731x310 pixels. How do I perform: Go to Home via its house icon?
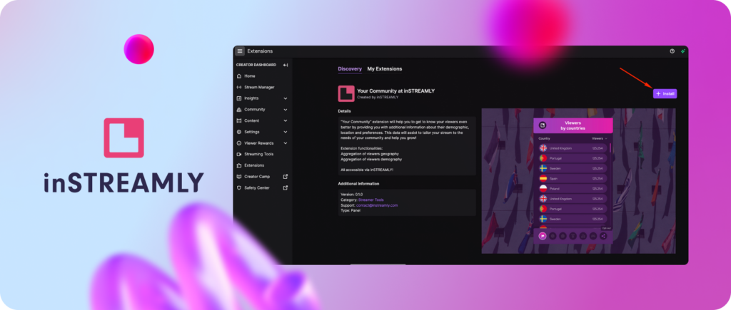click(x=239, y=76)
